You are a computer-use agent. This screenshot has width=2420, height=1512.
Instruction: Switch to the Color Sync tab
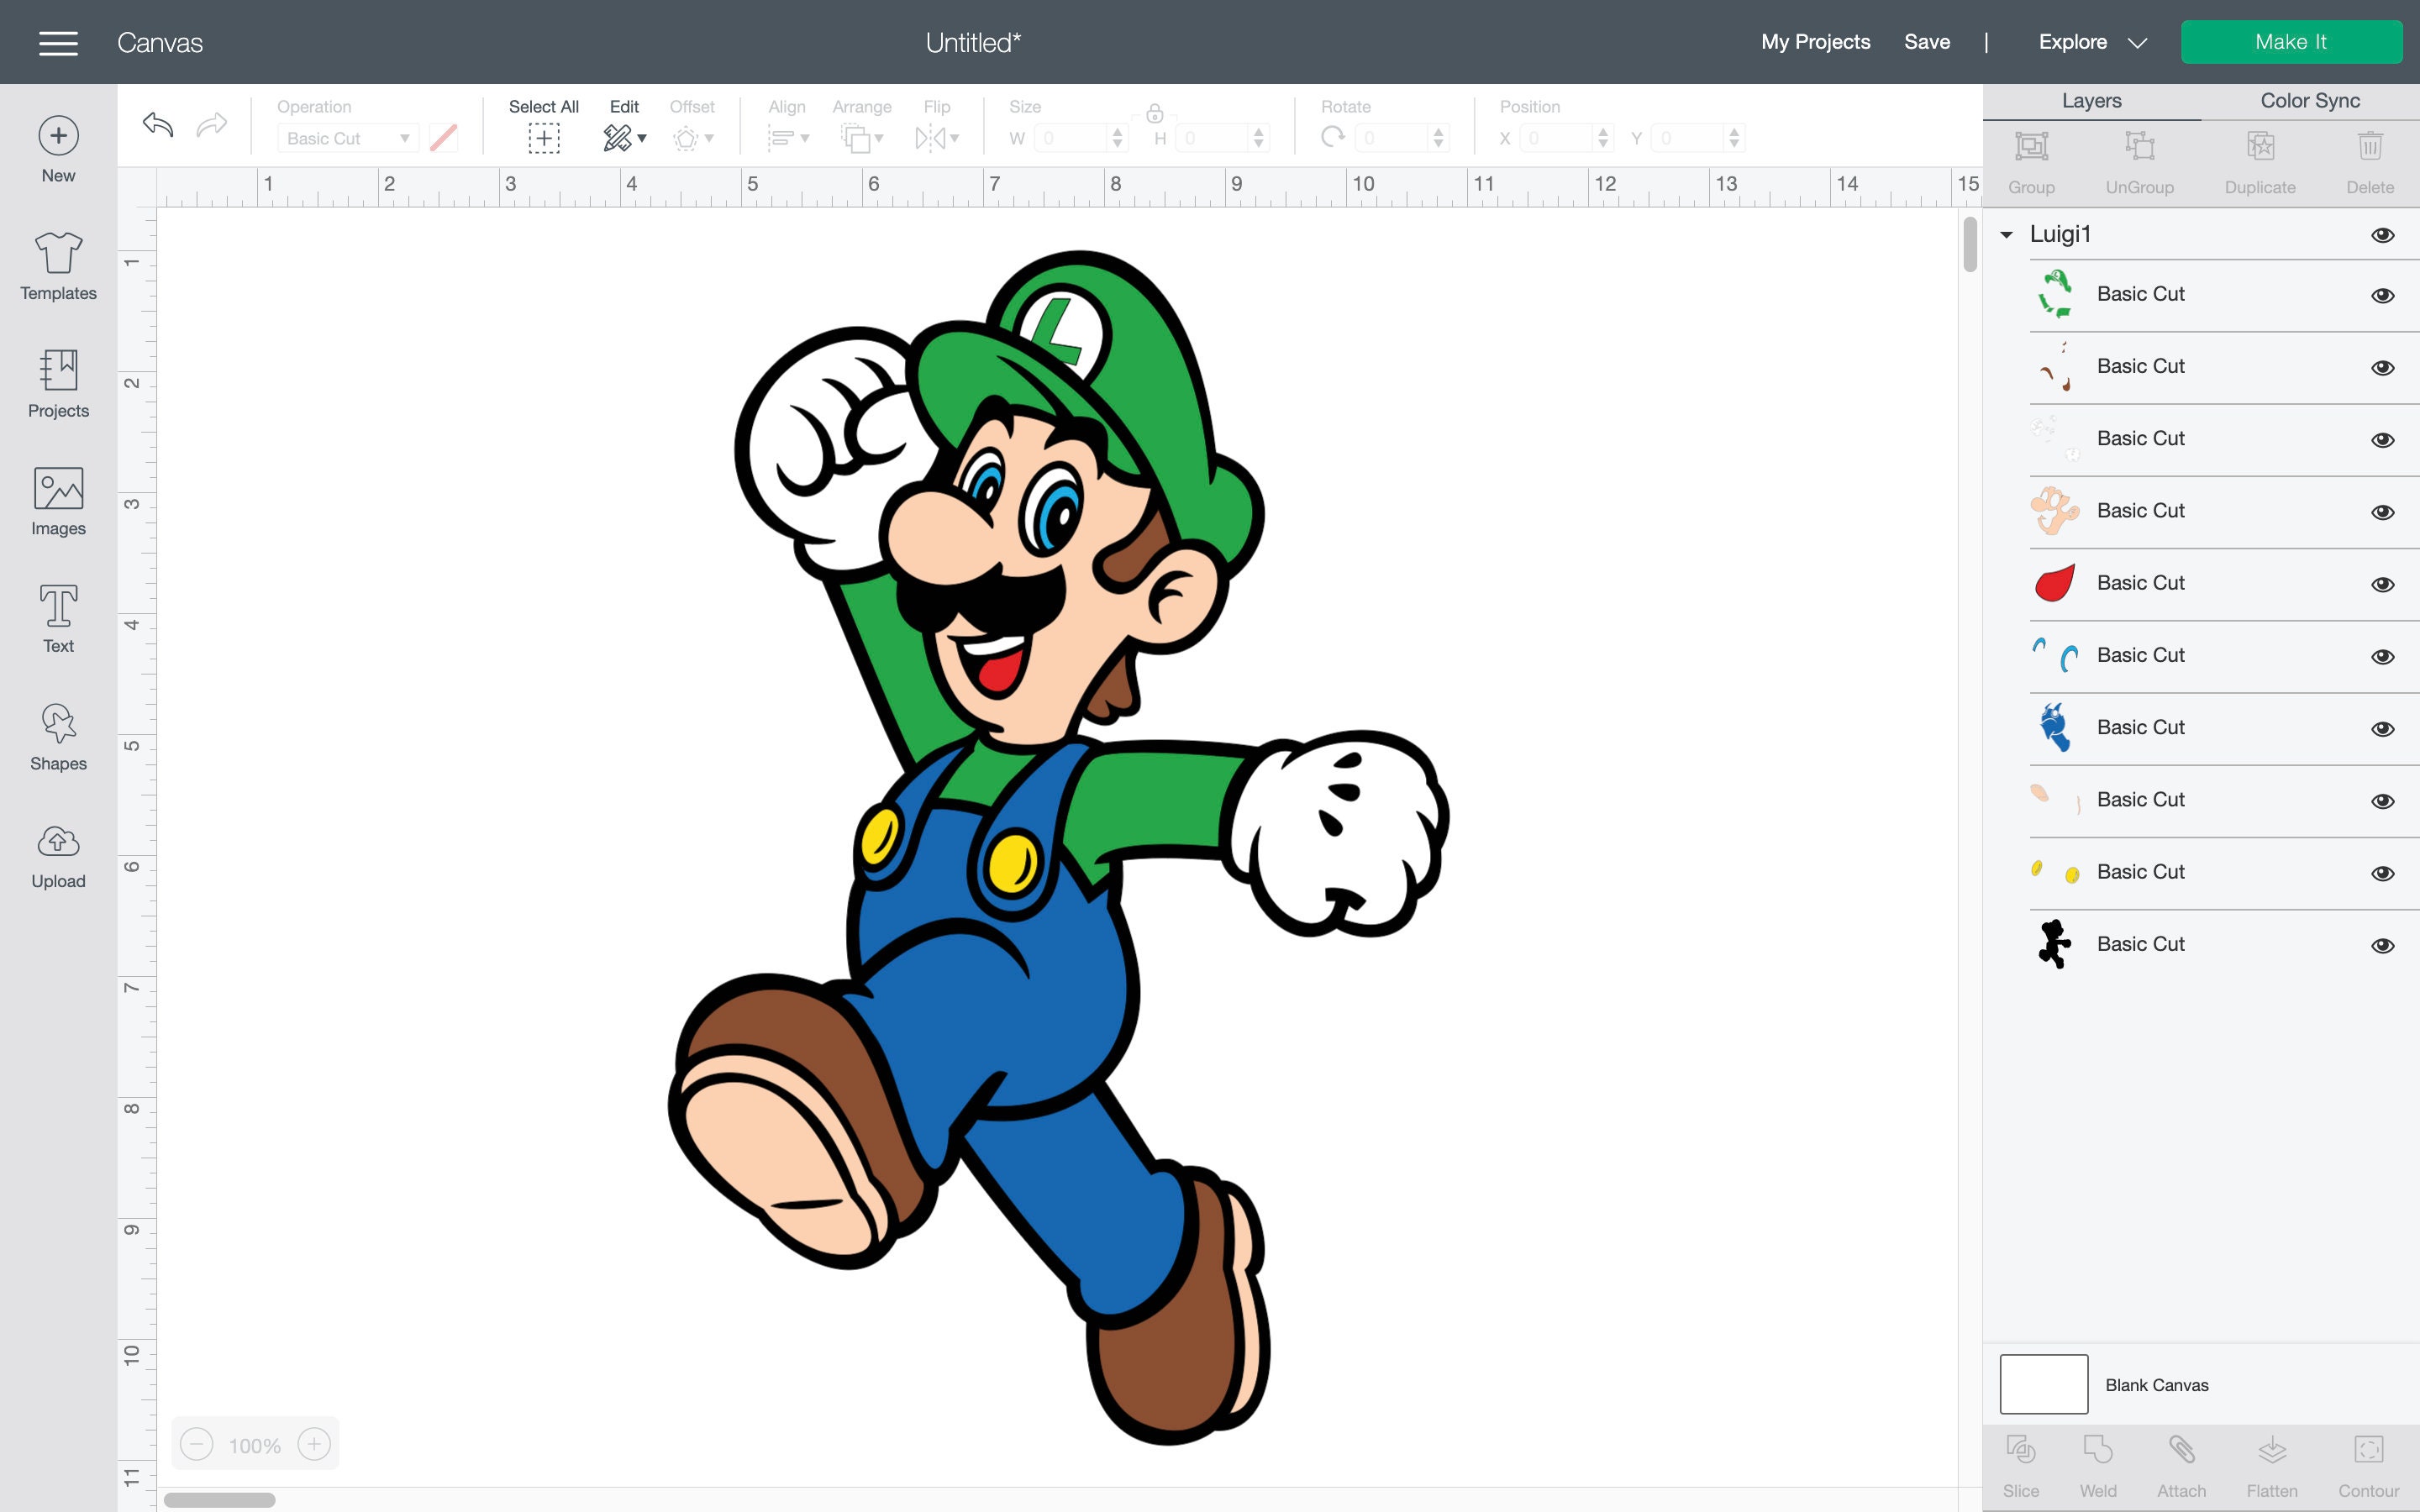tap(2310, 101)
